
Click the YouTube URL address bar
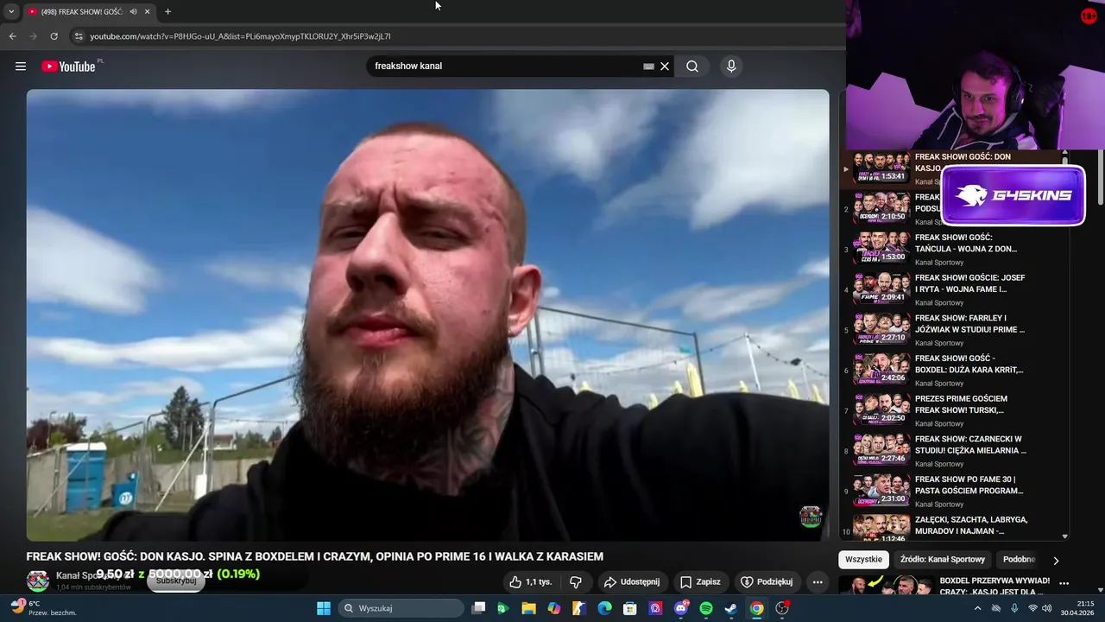[240, 36]
